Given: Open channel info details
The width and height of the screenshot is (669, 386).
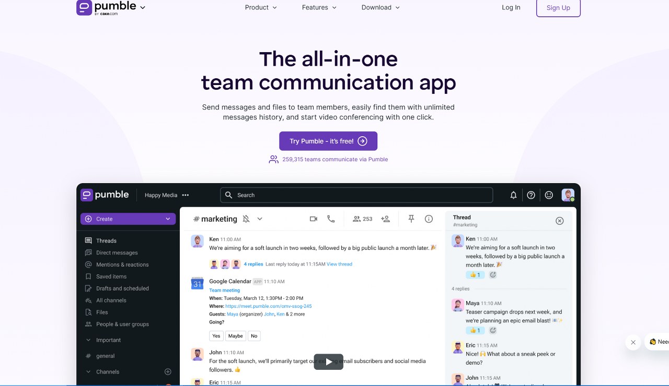Looking at the screenshot, I should coord(429,219).
